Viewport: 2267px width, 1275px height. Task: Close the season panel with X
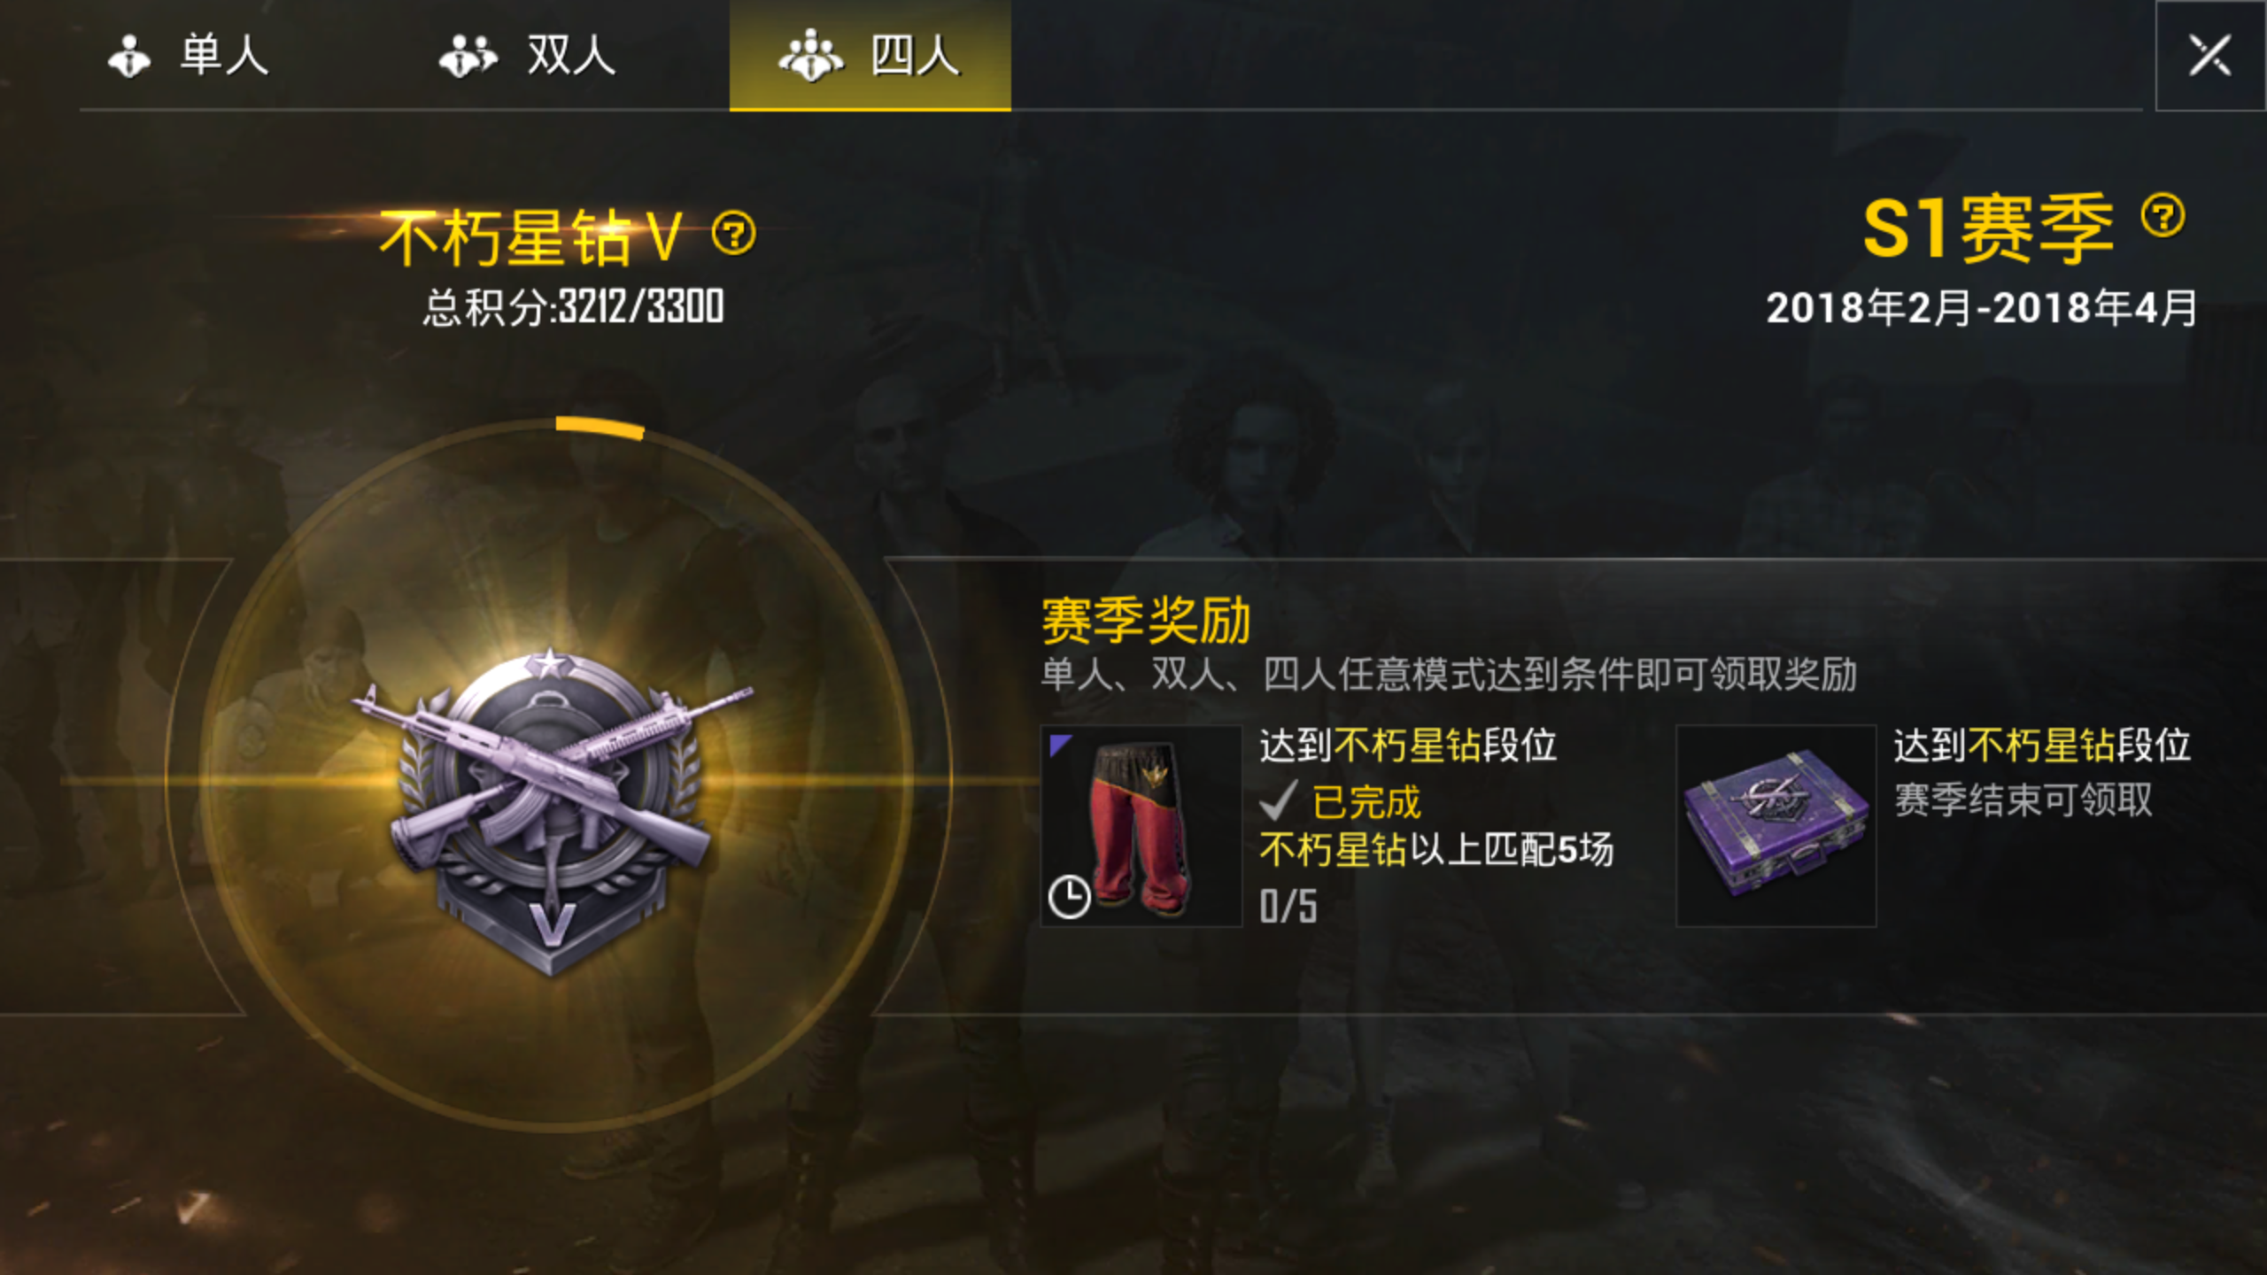2210,56
